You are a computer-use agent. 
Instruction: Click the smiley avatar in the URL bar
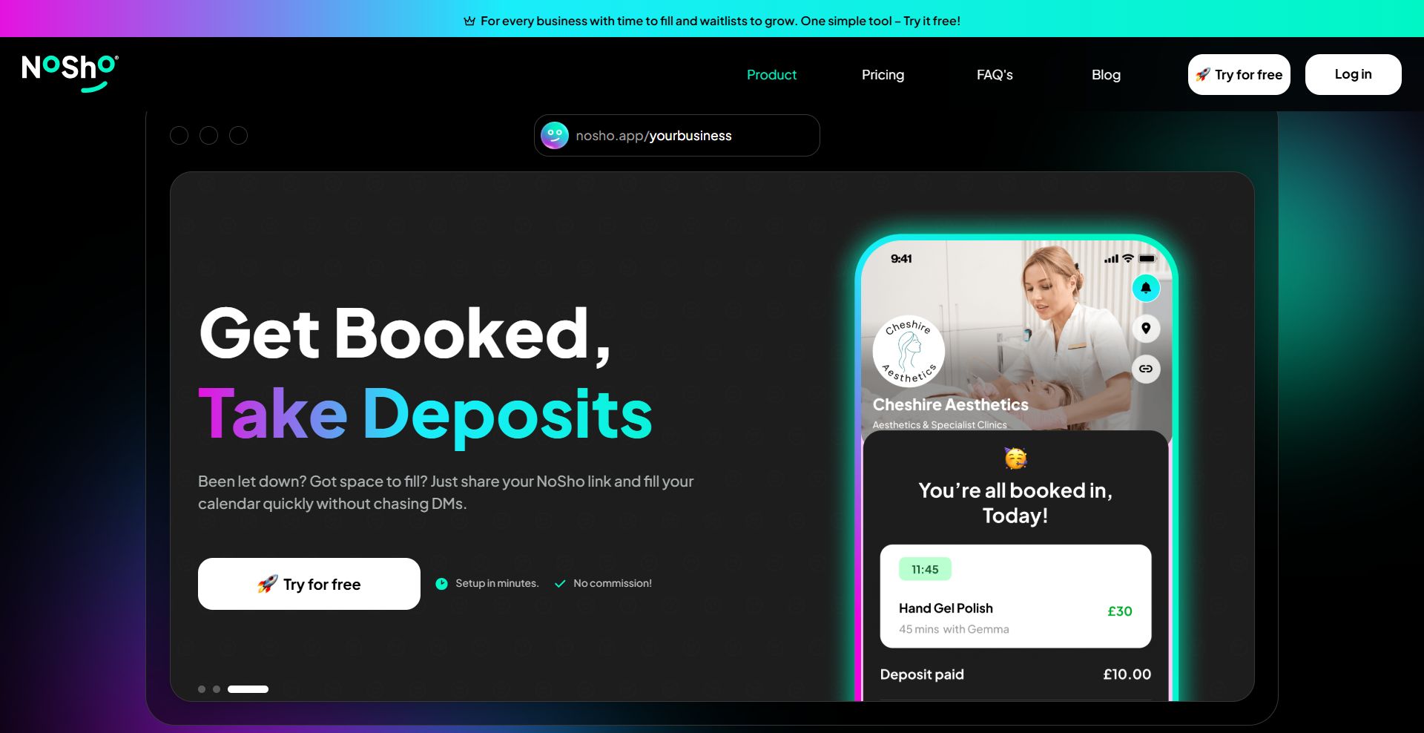[554, 135]
